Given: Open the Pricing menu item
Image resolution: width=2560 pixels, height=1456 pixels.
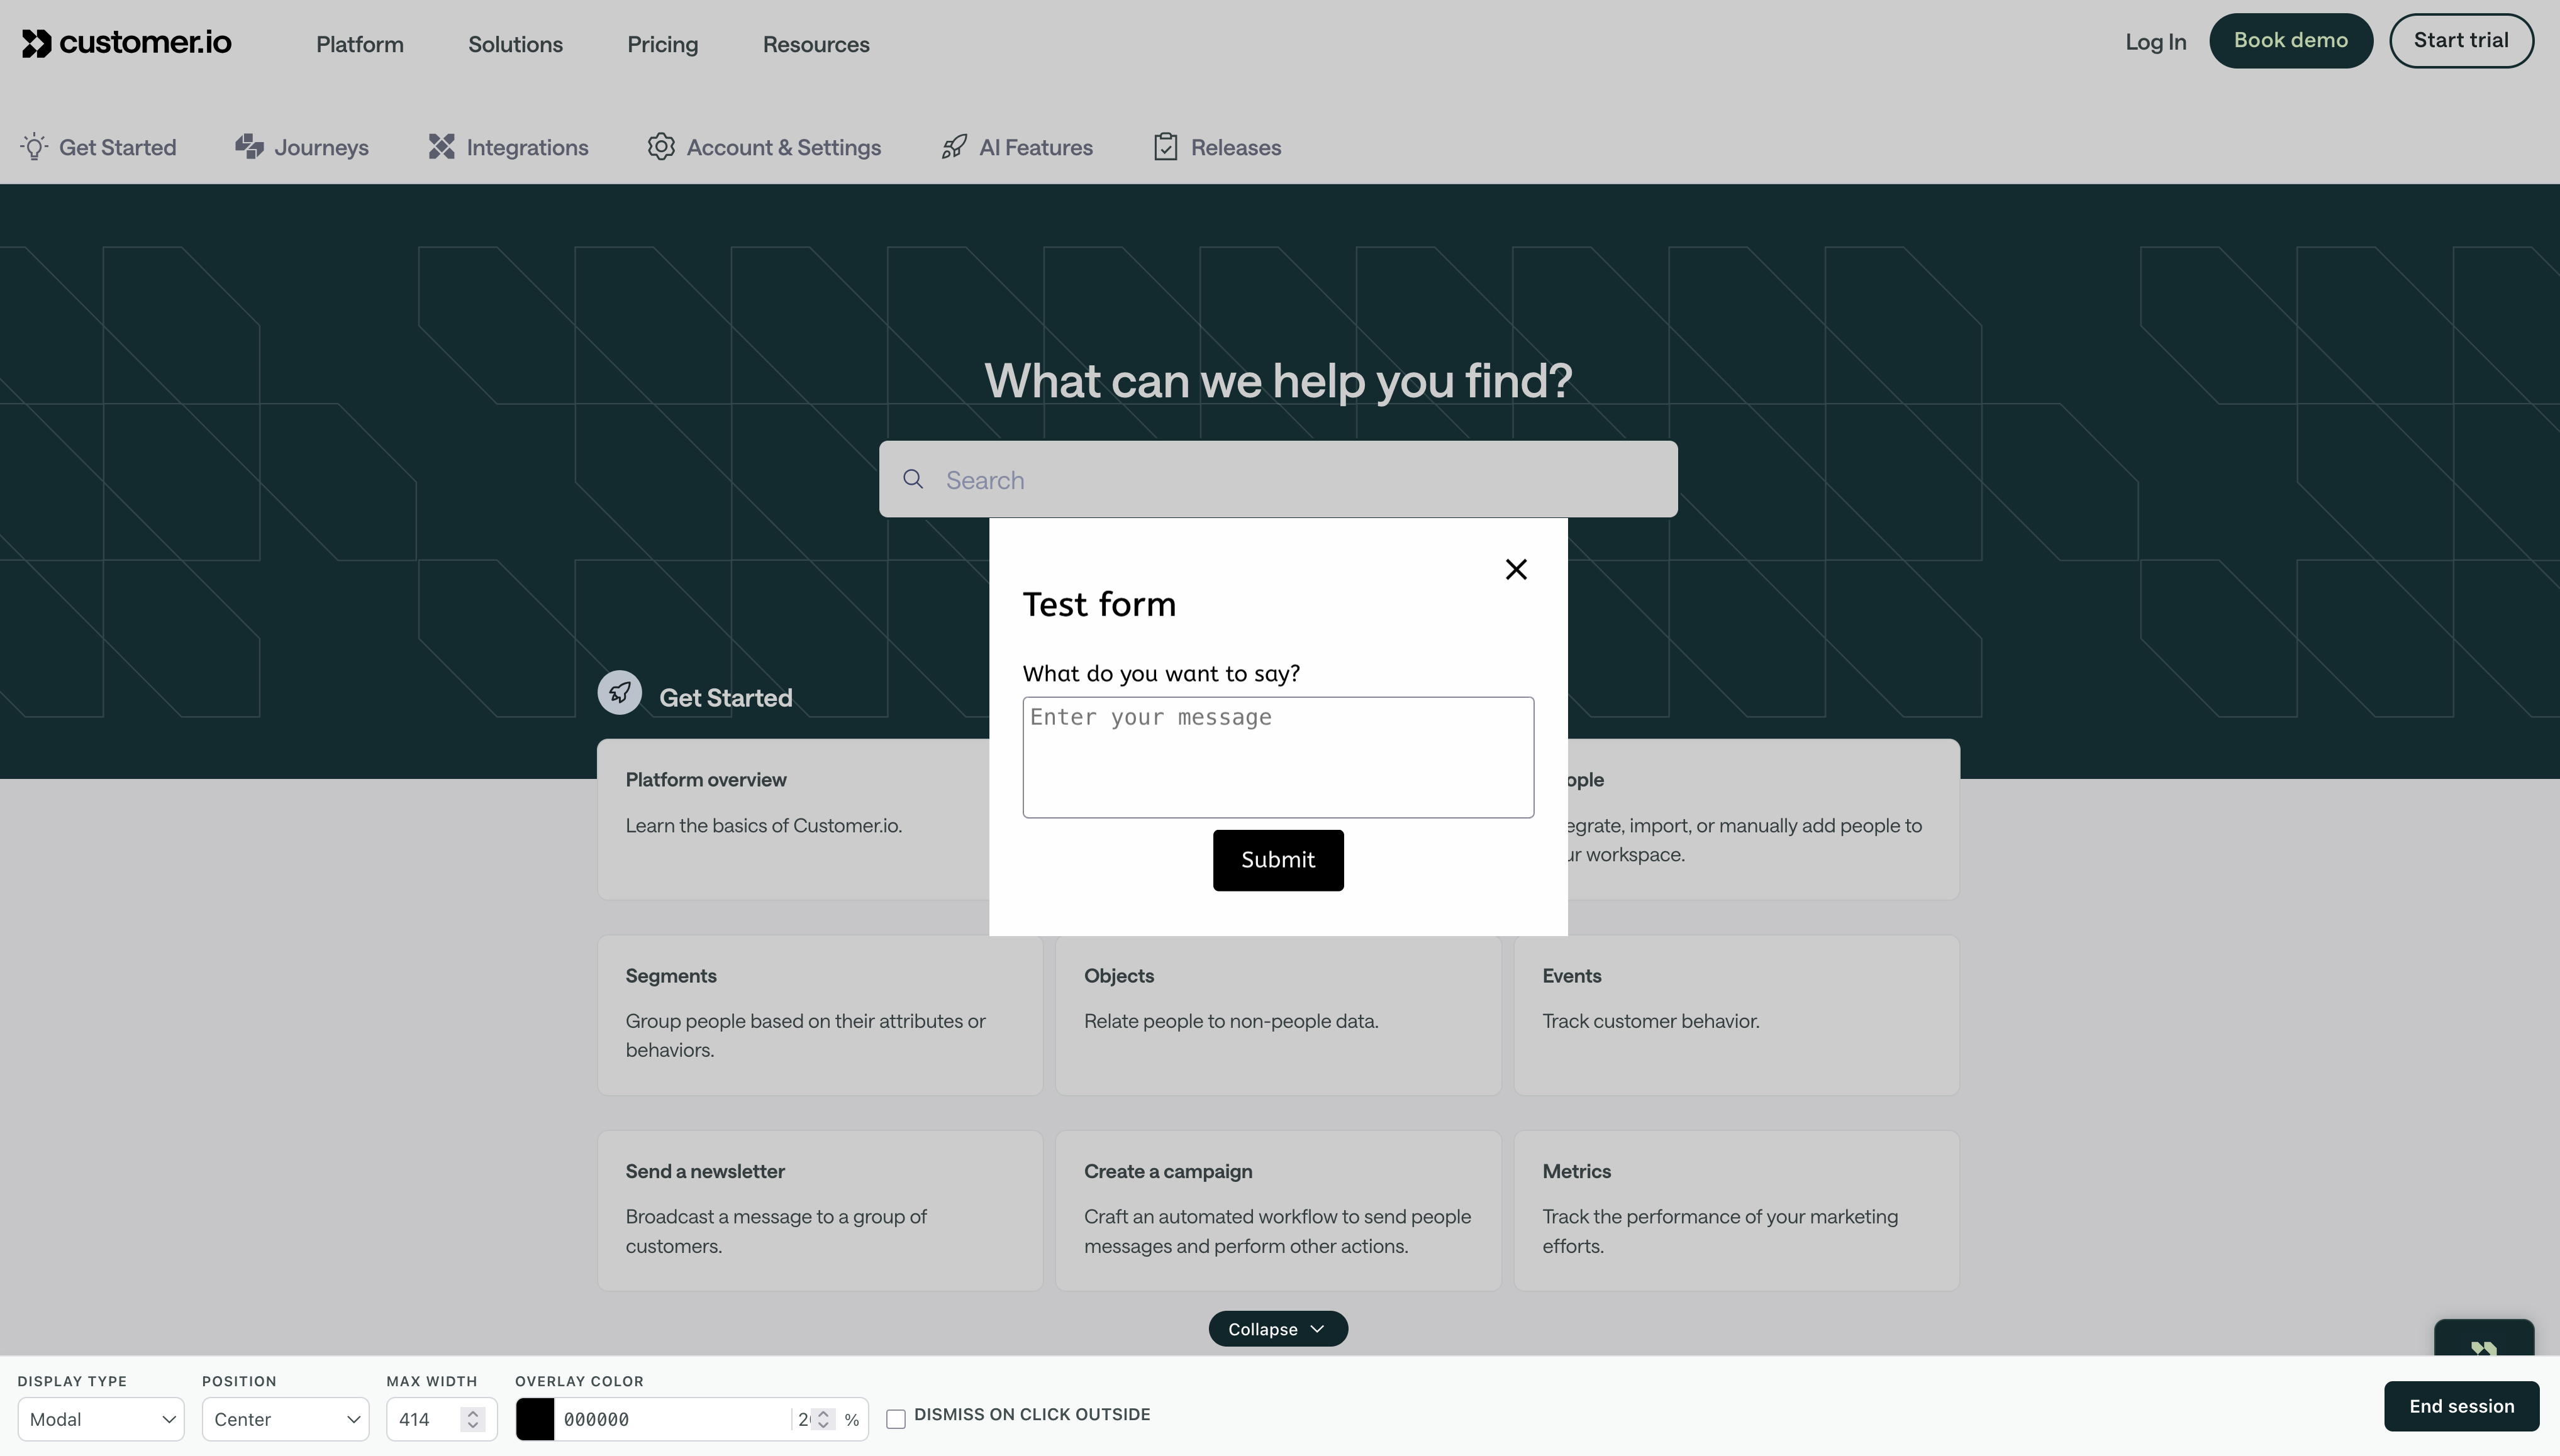Looking at the screenshot, I should (x=662, y=44).
